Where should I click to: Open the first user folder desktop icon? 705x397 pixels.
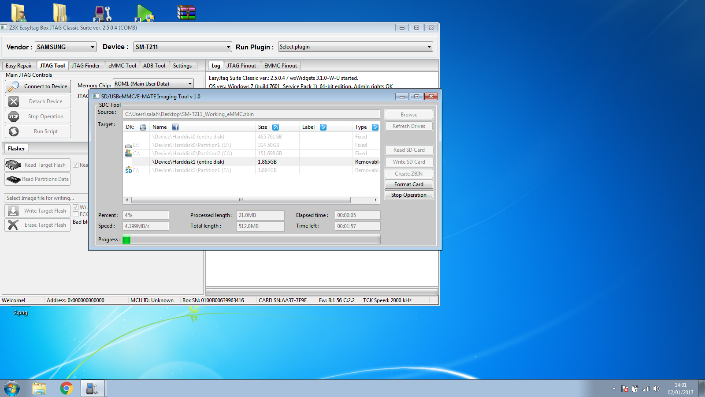click(x=19, y=12)
